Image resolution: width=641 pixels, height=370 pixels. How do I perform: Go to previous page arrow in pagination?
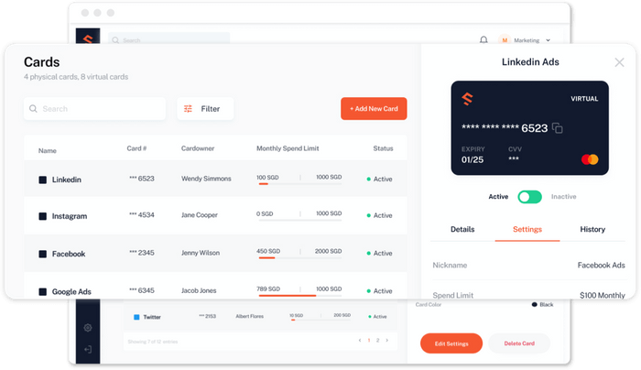click(x=360, y=340)
